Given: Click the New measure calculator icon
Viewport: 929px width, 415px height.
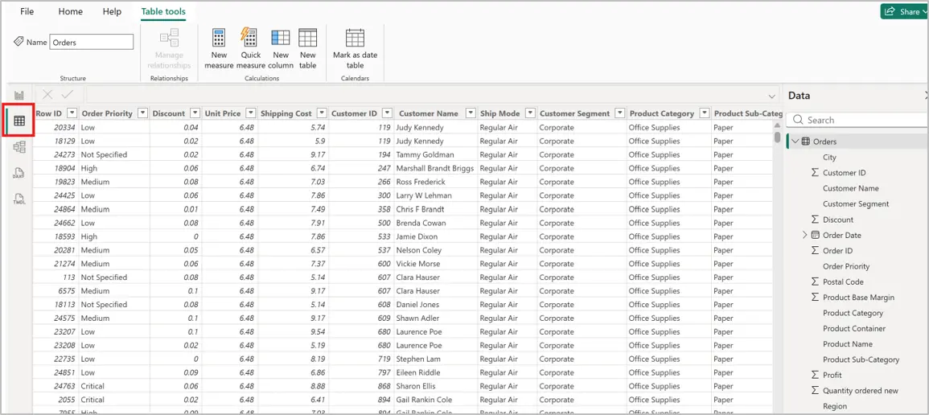Looking at the screenshot, I should 220,37.
